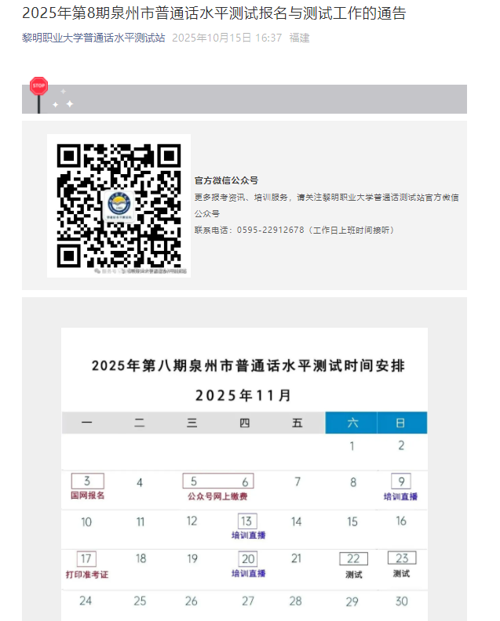Click November 13 培训直播 date
The width and height of the screenshot is (500, 621).
tap(247, 521)
